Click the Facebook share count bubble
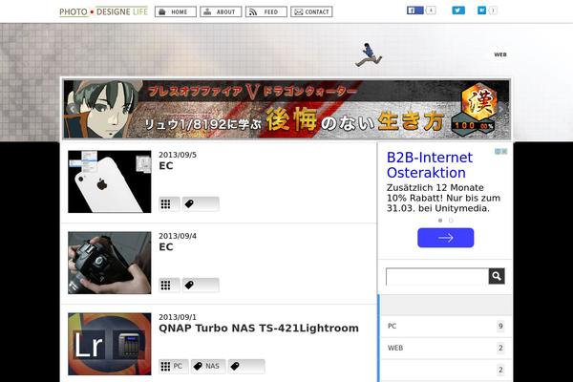The height and width of the screenshot is (382, 573). [431, 11]
